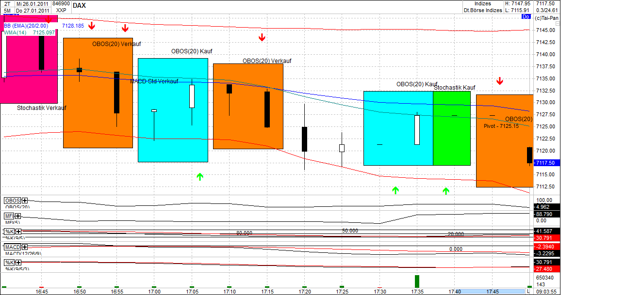Image resolution: width=642 pixels, height=295 pixels.
Task: Click the green buy arrow below 17:30
Action: pos(395,191)
